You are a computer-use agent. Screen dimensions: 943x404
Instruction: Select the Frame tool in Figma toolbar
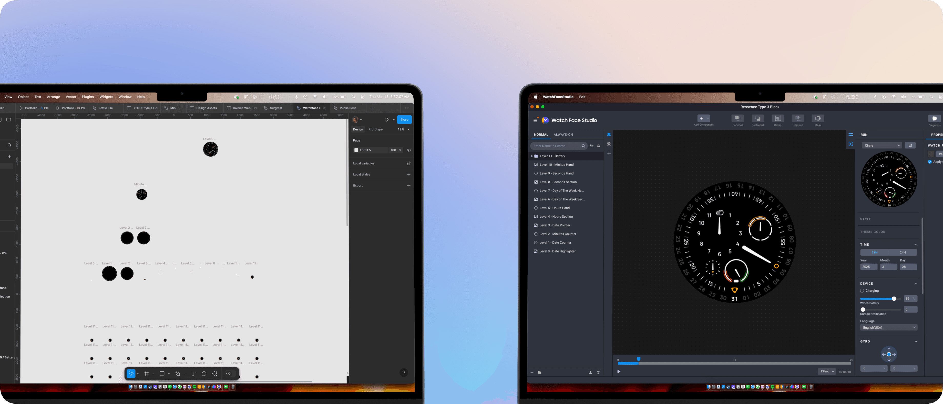[146, 373]
